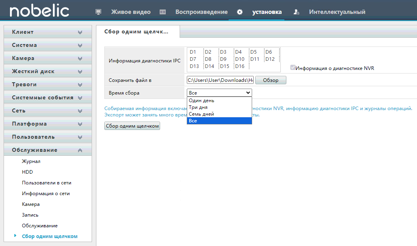Choose the highlighted Все option
This screenshot has height=246, width=417.
click(219, 121)
